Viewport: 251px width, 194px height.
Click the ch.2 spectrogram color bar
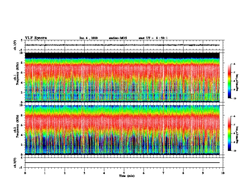[x=229, y=133]
